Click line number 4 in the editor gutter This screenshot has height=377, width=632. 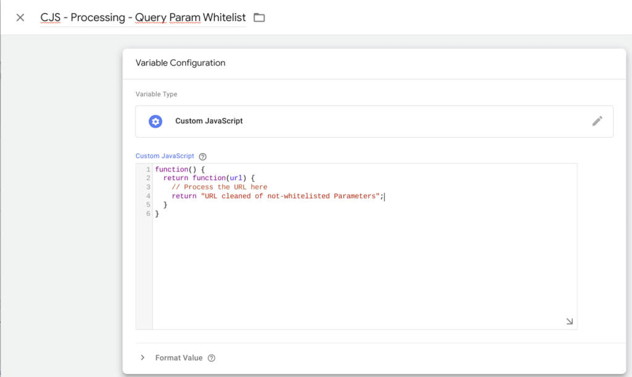click(x=148, y=196)
